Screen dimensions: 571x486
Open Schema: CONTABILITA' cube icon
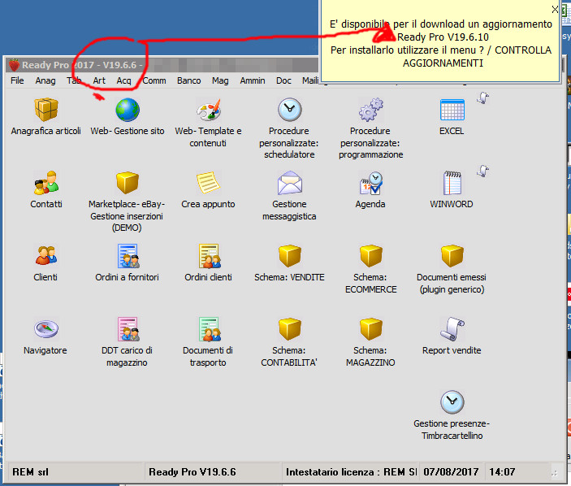(x=289, y=329)
